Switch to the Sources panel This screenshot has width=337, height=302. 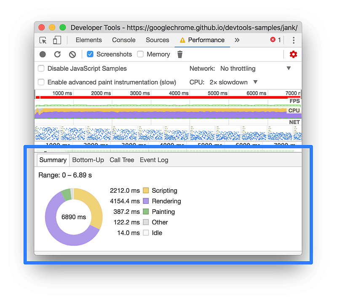coord(158,40)
